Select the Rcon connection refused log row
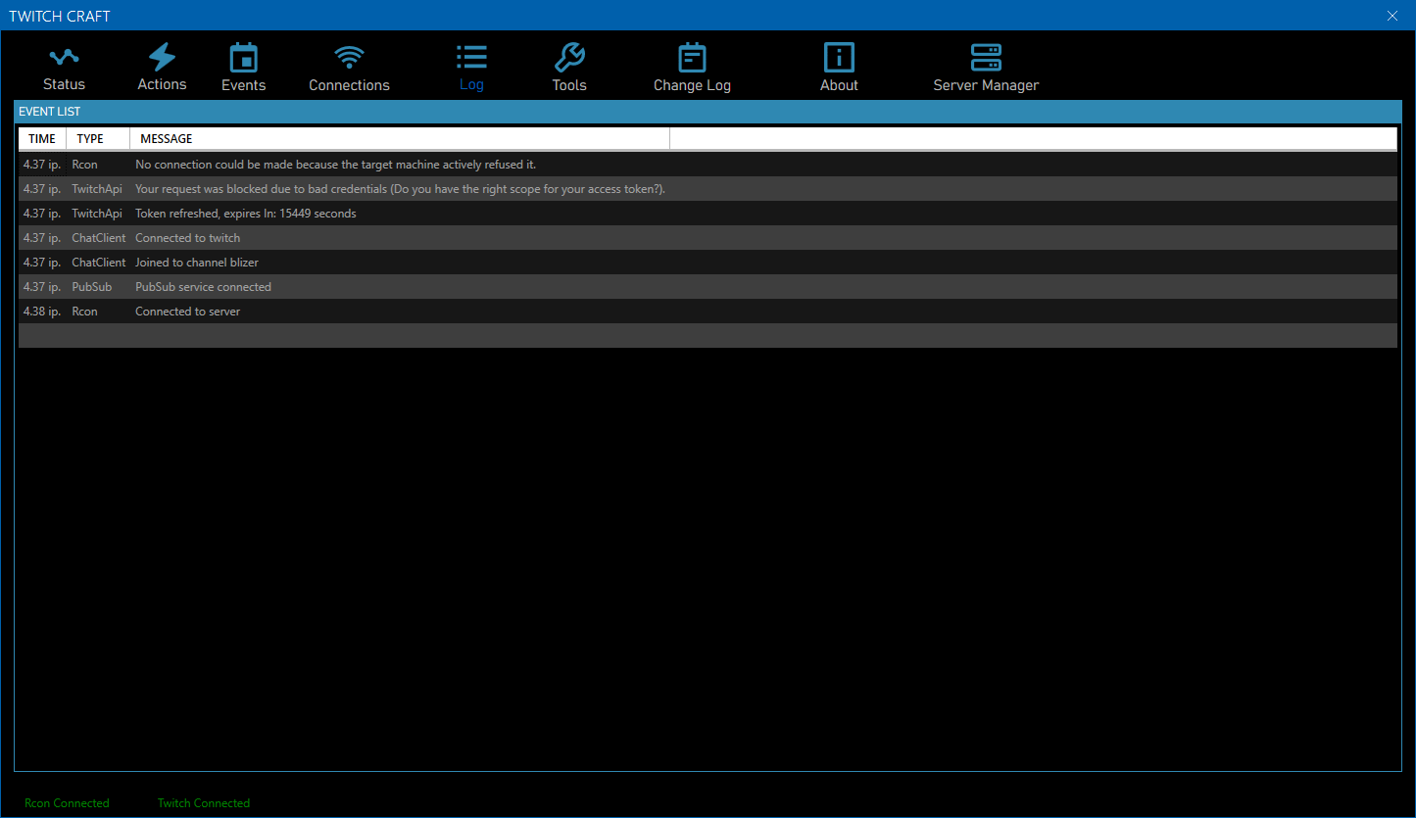Image resolution: width=1416 pixels, height=818 pixels. [x=335, y=165]
